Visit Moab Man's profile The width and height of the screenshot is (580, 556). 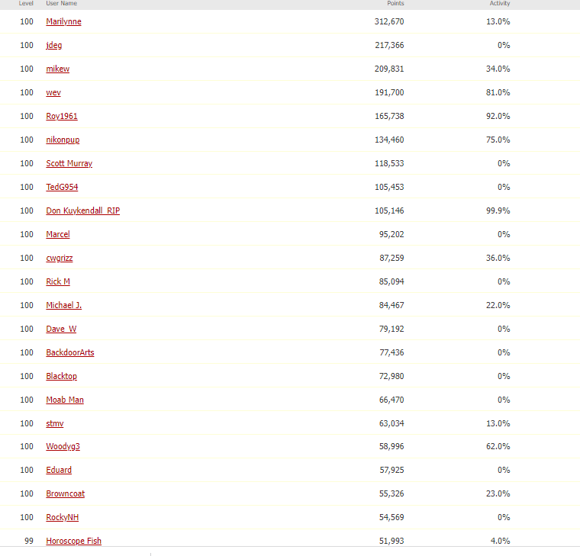pyautogui.click(x=65, y=400)
